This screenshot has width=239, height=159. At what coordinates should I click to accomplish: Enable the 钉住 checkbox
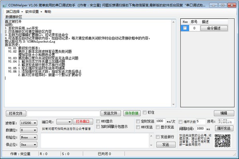[145, 112]
